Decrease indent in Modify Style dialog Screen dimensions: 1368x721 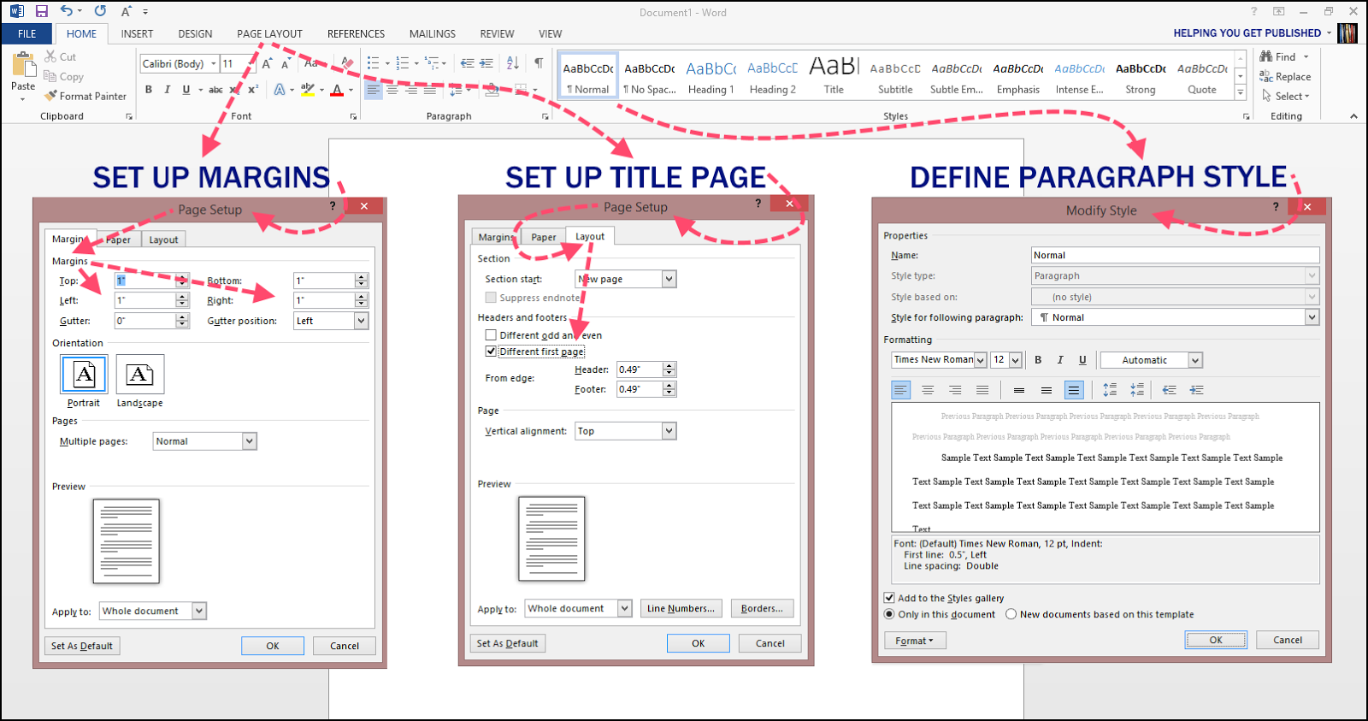1170,390
